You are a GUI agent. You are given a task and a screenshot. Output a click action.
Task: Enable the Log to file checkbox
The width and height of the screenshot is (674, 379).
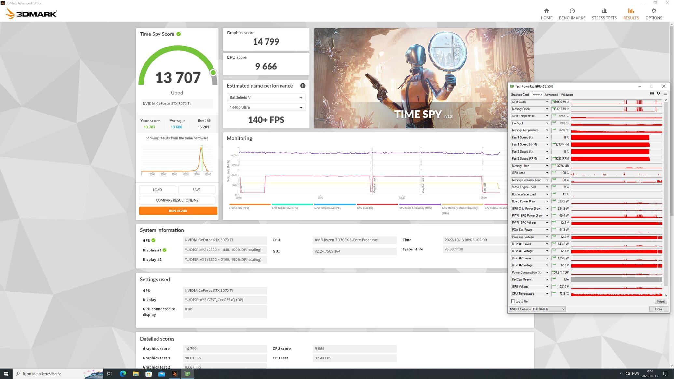tap(513, 301)
